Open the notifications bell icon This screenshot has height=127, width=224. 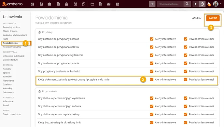(x=209, y=4)
